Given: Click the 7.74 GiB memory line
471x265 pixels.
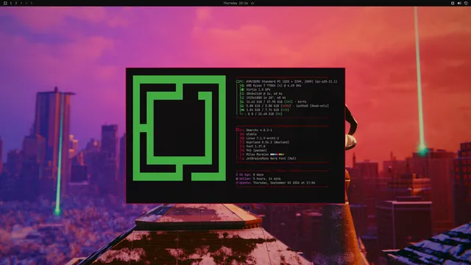Looking at the screenshot, I should click(268, 110).
